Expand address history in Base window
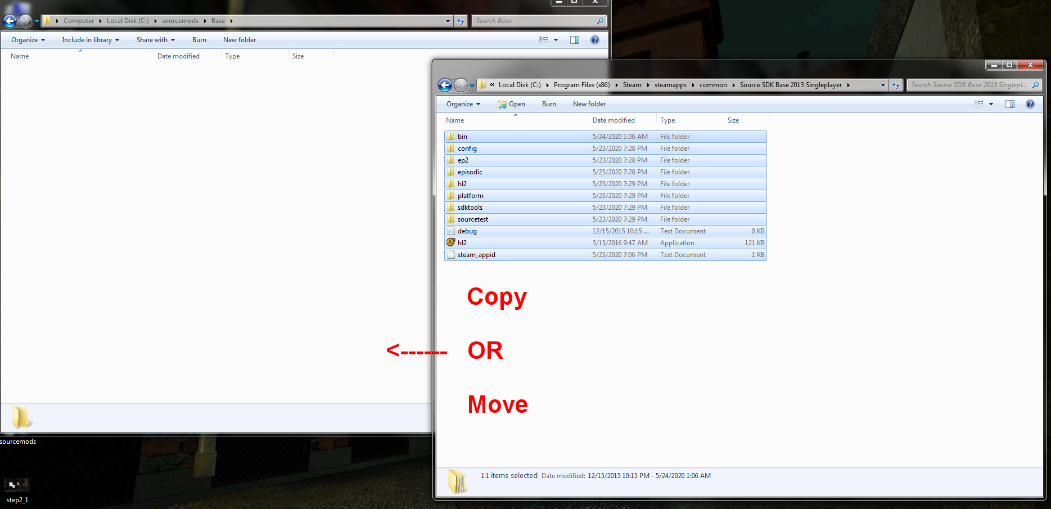This screenshot has width=1051, height=509. click(448, 21)
